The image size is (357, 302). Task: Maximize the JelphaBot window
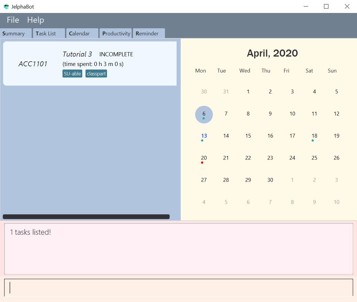[x=326, y=6]
